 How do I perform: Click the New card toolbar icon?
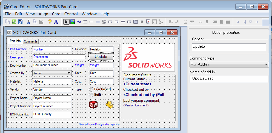[x=7, y=22]
